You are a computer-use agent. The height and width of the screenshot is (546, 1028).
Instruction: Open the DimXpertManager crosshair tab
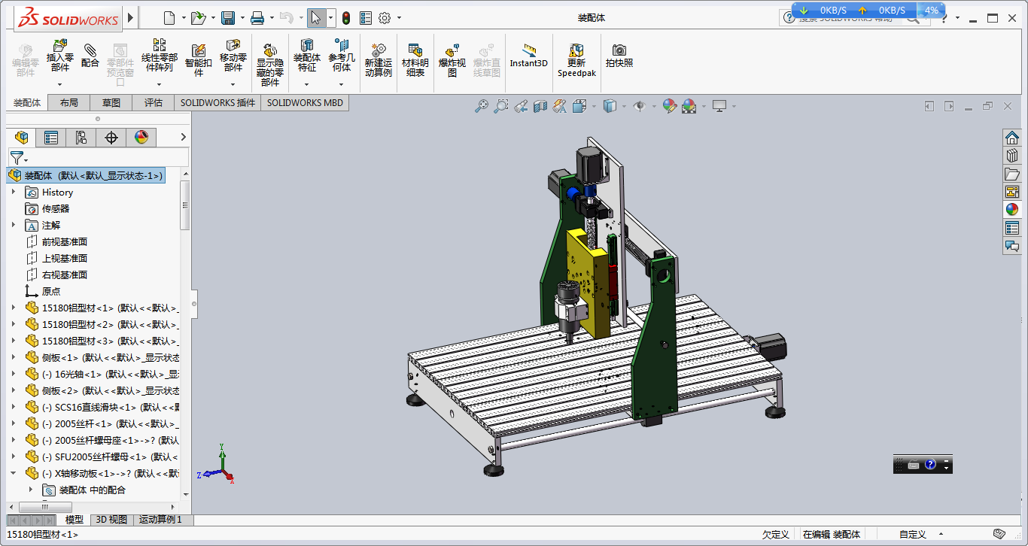click(111, 137)
